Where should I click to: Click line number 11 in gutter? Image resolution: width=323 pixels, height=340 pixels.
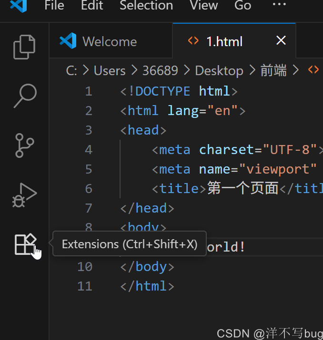85,286
